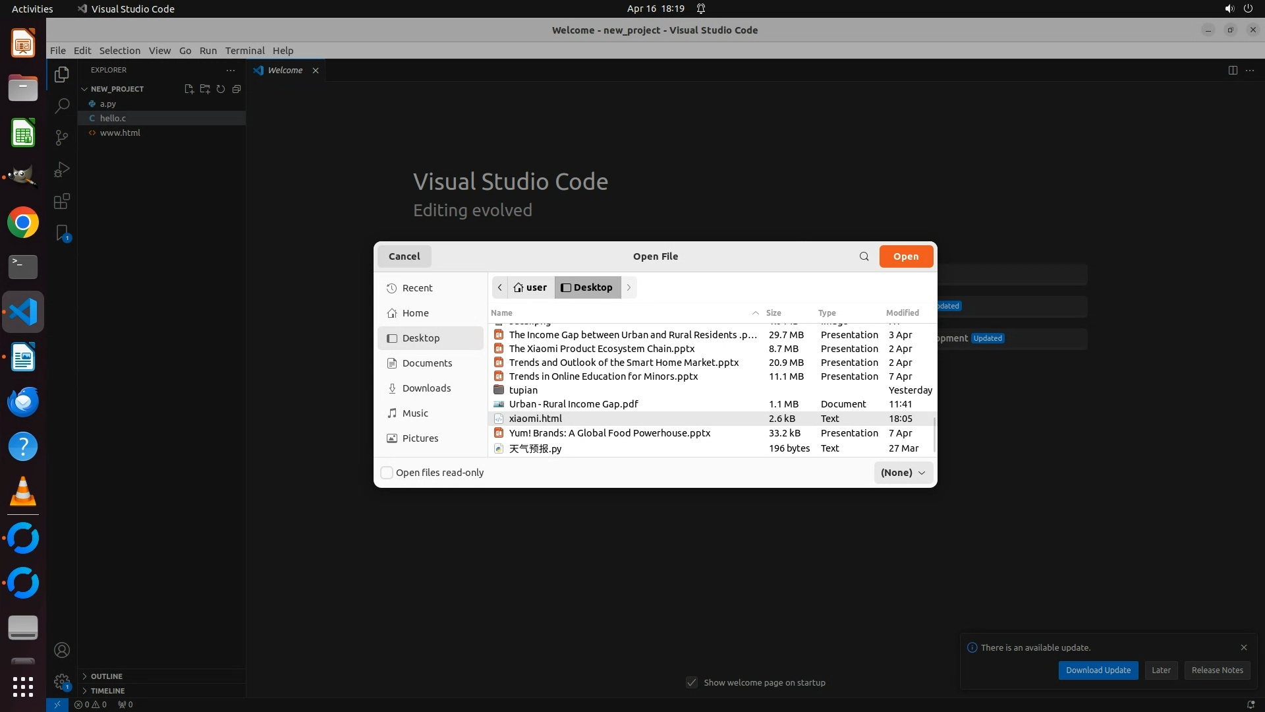Click the orange Open button

(905, 256)
